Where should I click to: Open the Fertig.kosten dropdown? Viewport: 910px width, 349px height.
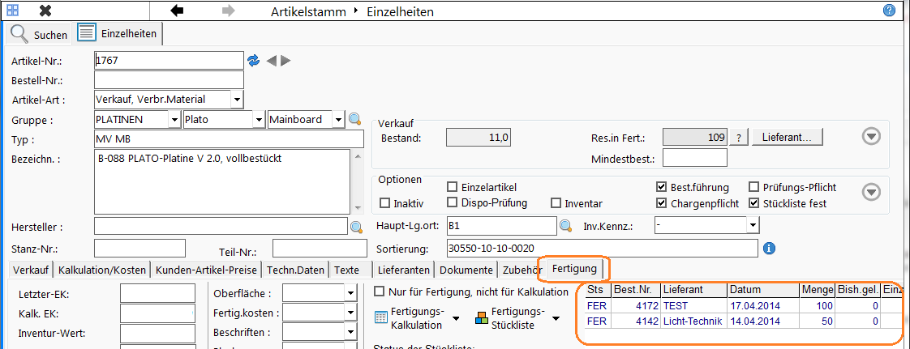[x=350, y=313]
